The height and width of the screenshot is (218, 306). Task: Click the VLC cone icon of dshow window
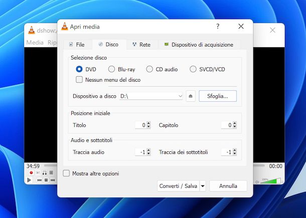click(32, 30)
